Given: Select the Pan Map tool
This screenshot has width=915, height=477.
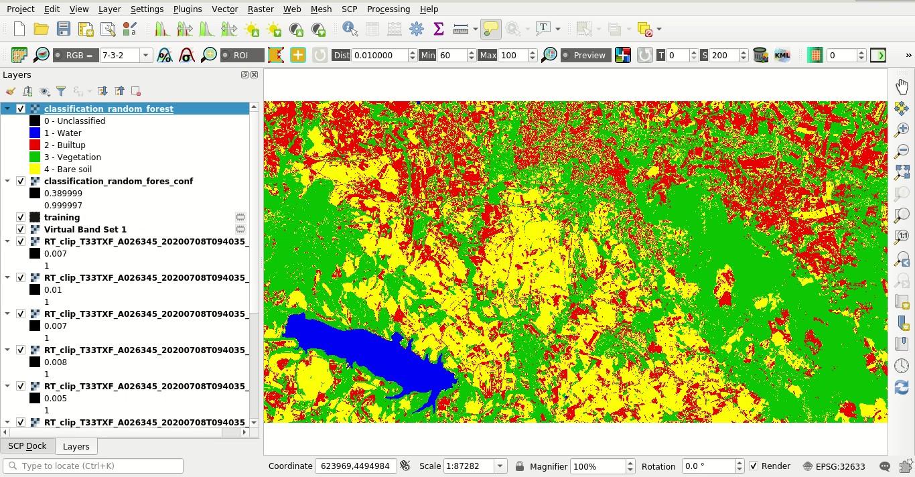Looking at the screenshot, I should (x=901, y=86).
